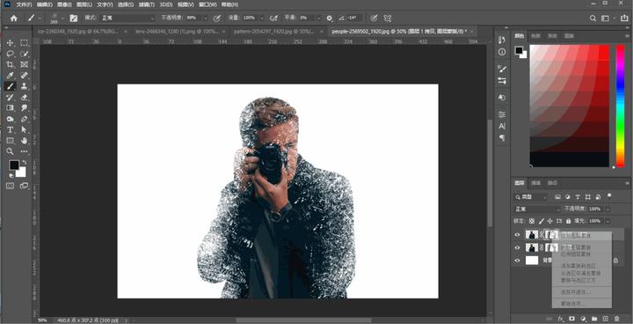Open the File menu

pos(25,4)
